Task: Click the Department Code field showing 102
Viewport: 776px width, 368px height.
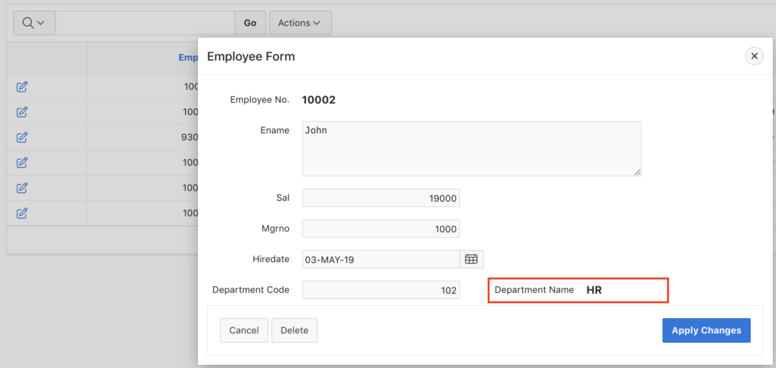Action: pos(381,290)
